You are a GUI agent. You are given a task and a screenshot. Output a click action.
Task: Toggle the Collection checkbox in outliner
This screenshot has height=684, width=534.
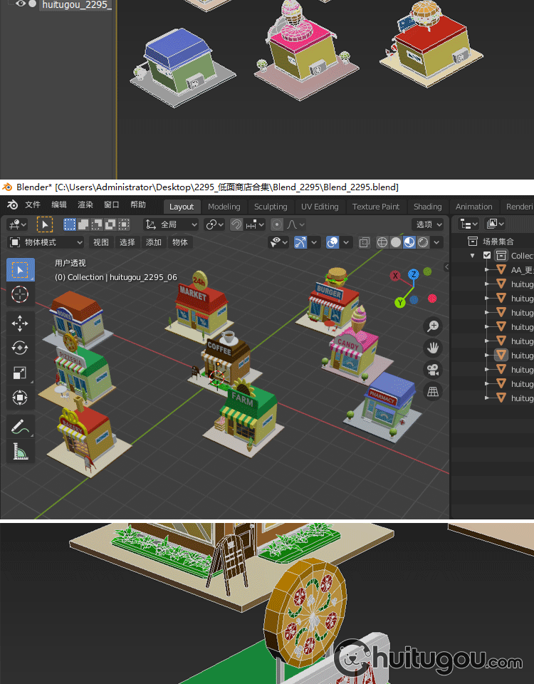point(487,255)
